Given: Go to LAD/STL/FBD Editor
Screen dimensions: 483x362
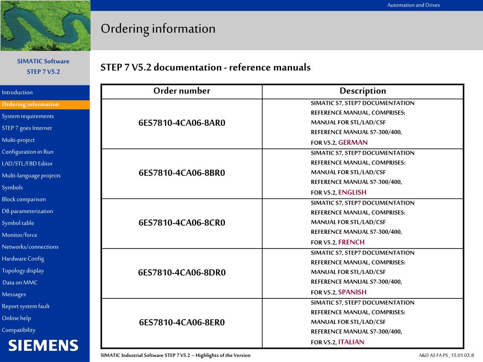Looking at the screenshot, I should coord(27,164).
